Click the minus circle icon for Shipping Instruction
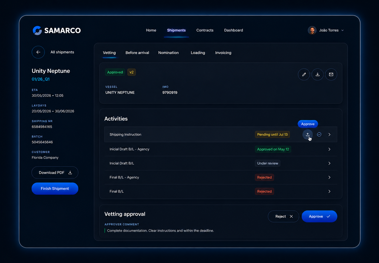This screenshot has width=379, height=263. (319, 134)
